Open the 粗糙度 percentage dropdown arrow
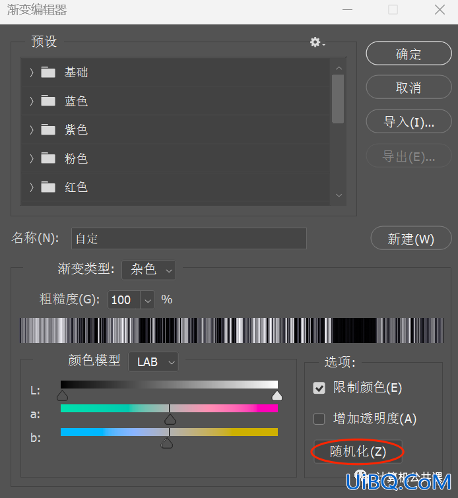This screenshot has width=458, height=498. click(147, 300)
